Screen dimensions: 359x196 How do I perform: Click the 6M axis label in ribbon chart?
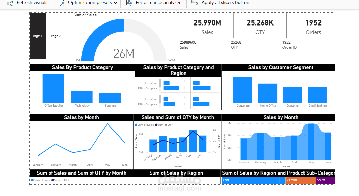coord(229,123)
